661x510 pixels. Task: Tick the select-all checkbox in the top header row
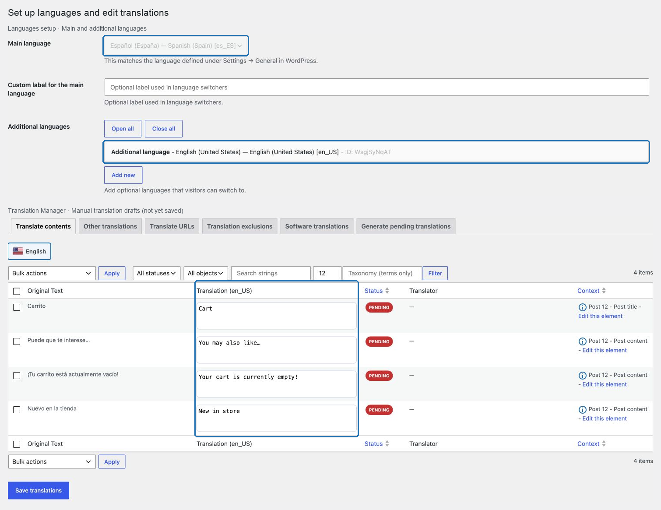(x=17, y=291)
